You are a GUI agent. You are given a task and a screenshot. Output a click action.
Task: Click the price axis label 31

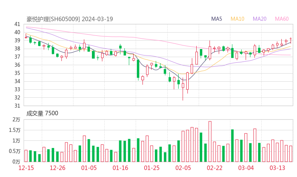tap(17, 106)
